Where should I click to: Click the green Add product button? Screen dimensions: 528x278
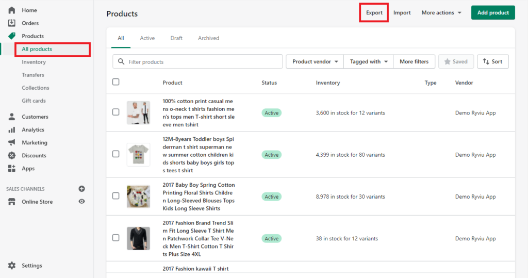492,13
